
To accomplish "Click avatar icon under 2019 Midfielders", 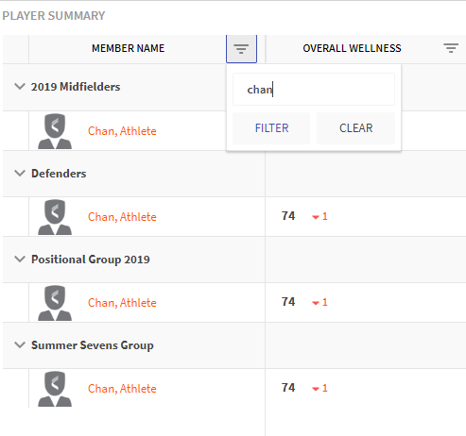I will pos(55,131).
